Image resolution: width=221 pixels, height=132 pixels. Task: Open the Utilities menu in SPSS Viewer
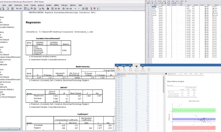[56, 5]
